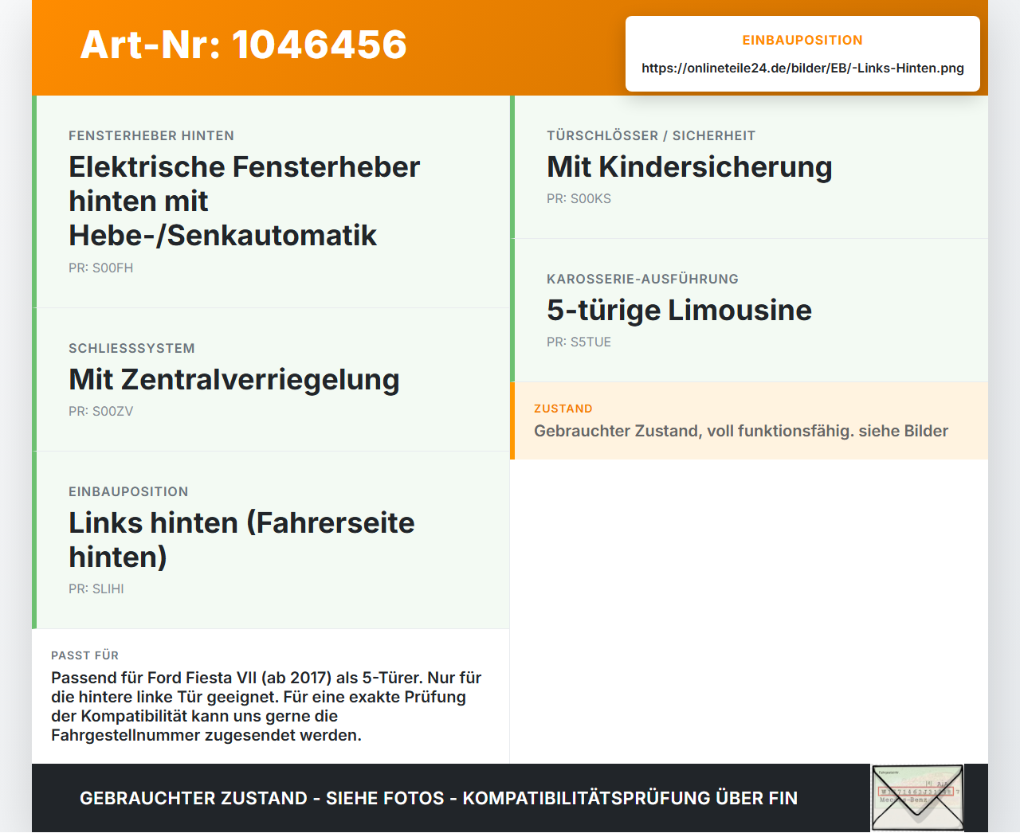This screenshot has width=1020, height=833.
Task: Select the 'Passend für Ford Fiesta VII' paragraph
Action: (x=266, y=706)
